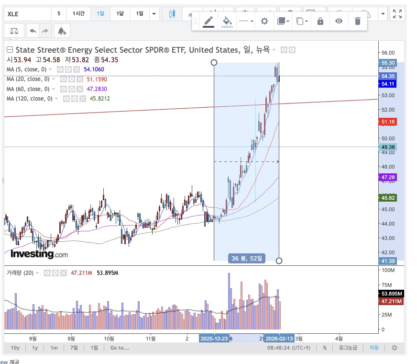
Task: Select the 1달 interval
Action: click(x=120, y=14)
